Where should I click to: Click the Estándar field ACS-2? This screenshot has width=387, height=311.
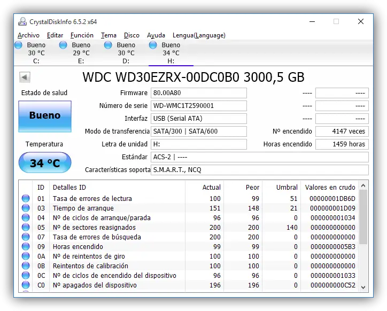tap(260, 157)
